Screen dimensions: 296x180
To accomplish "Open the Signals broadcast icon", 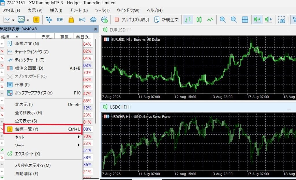I will (x=82, y=20).
